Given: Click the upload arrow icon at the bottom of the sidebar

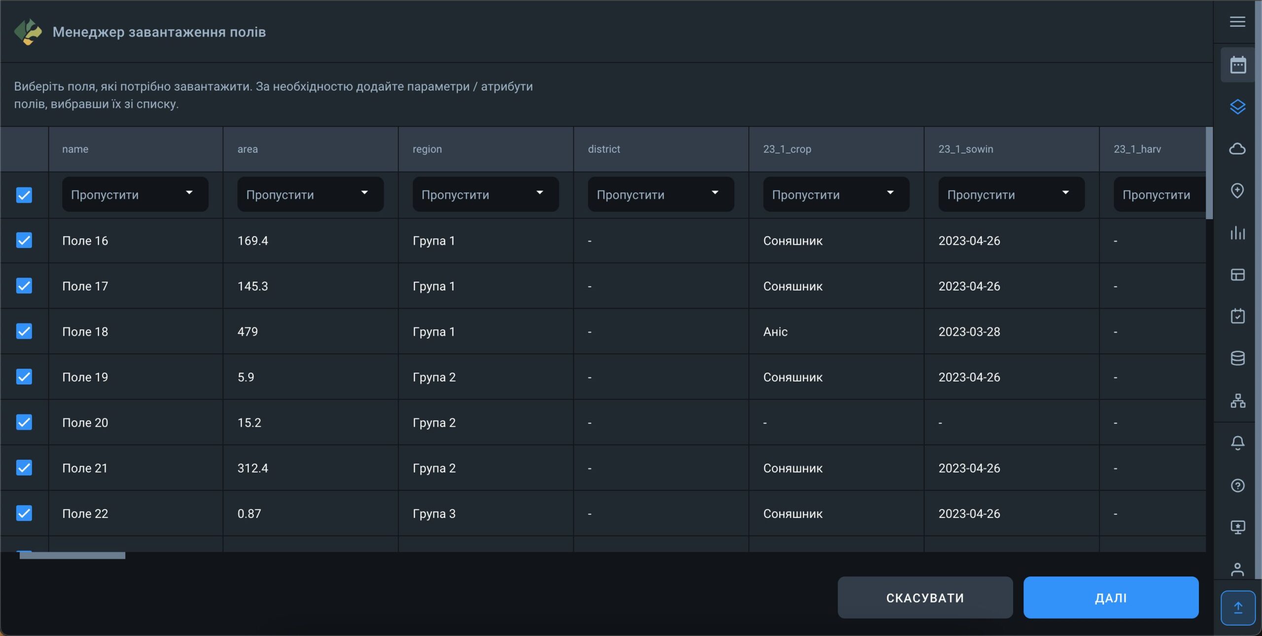Looking at the screenshot, I should (x=1237, y=607).
